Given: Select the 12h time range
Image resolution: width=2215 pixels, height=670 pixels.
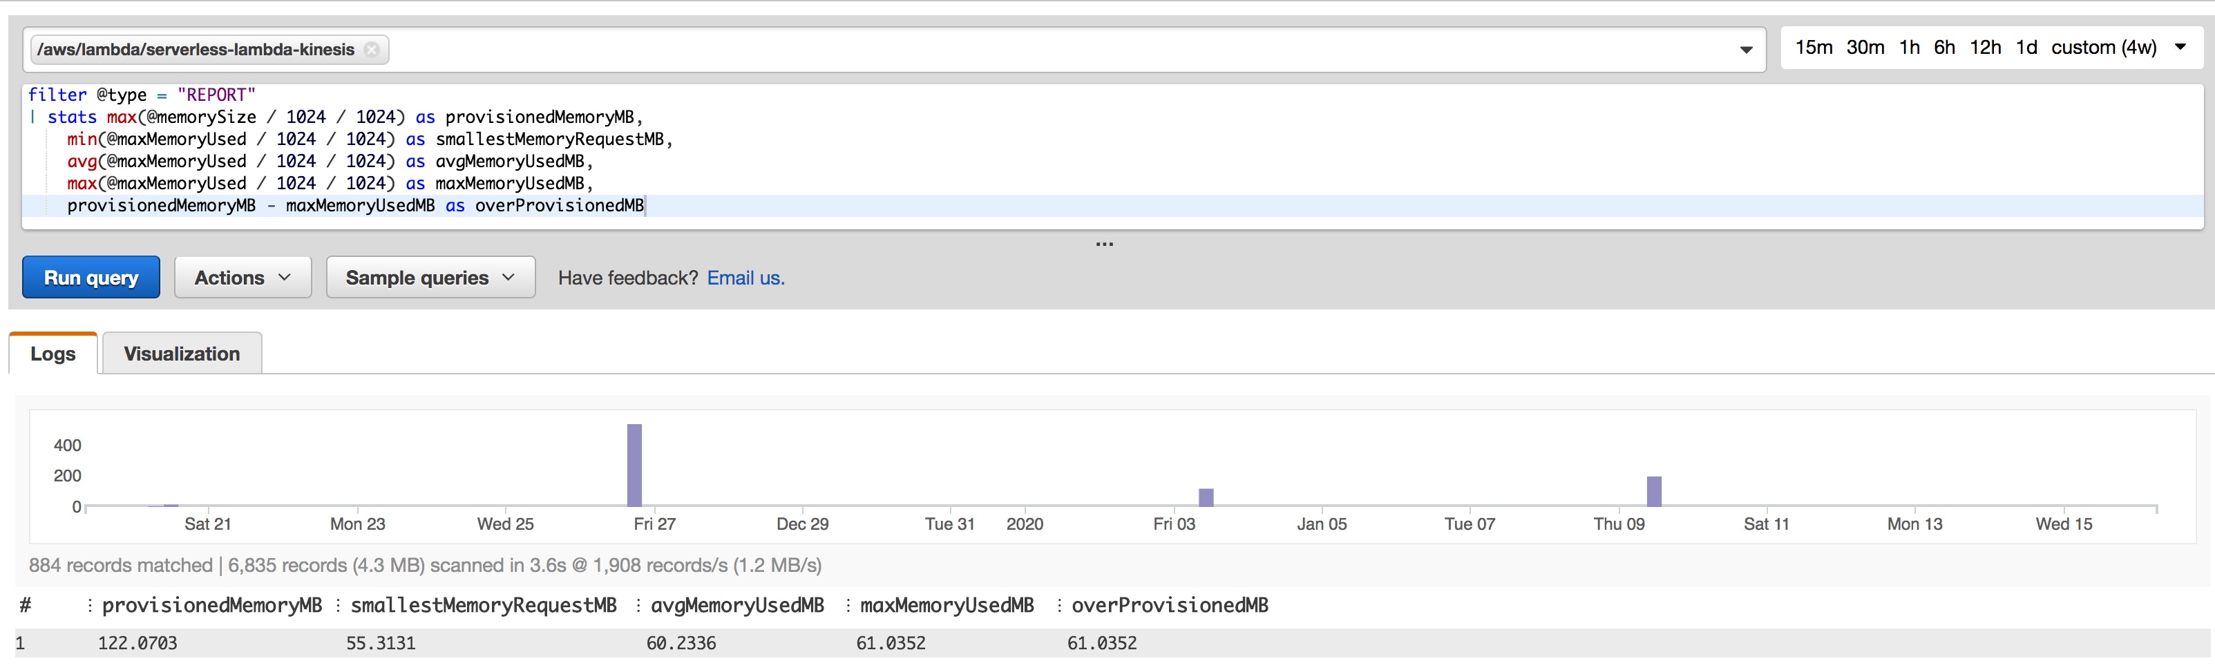Looking at the screenshot, I should [x=1984, y=47].
